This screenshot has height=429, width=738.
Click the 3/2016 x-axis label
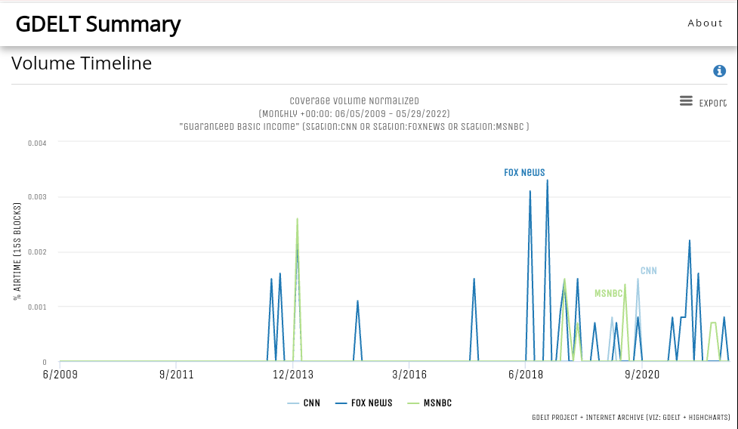[x=409, y=375]
